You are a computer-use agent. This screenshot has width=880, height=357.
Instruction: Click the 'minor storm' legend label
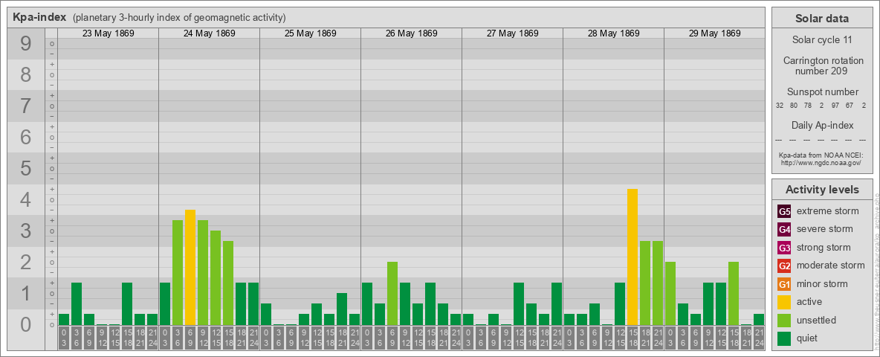click(x=822, y=283)
